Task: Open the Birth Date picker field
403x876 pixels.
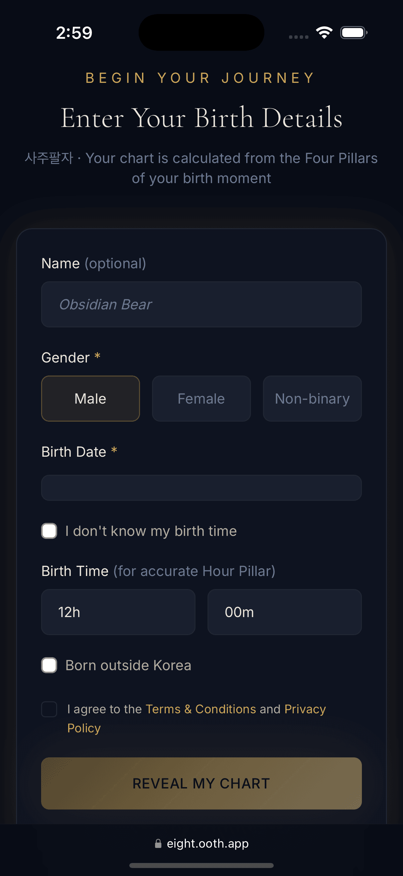Action: click(x=201, y=488)
